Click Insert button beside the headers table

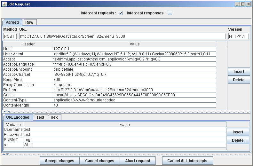[239, 72]
